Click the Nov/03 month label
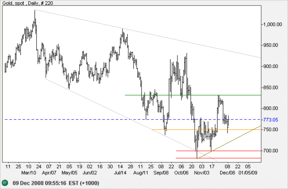This screenshot has height=189, width=288. 202,173
